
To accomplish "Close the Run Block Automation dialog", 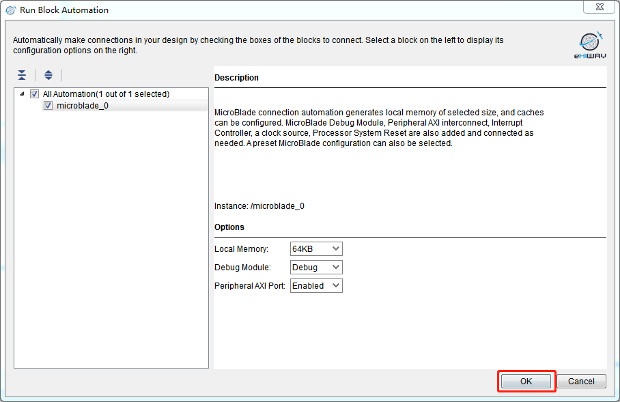I will coord(598,8).
